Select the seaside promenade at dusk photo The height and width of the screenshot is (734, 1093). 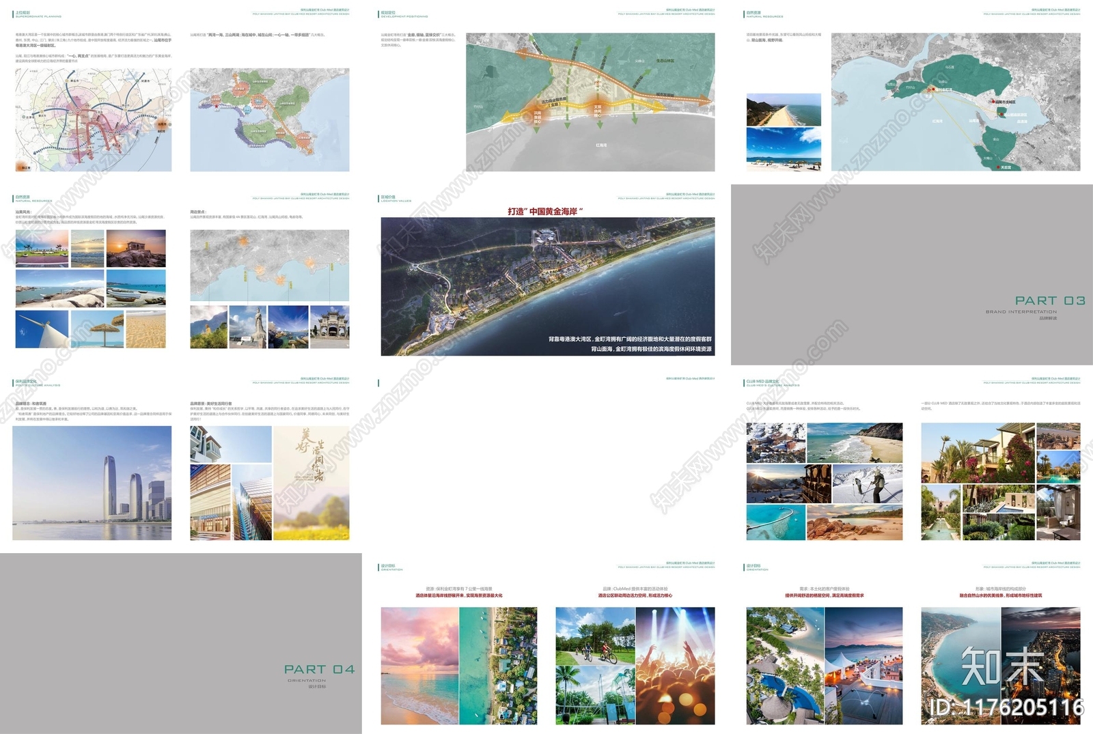[x=42, y=249]
